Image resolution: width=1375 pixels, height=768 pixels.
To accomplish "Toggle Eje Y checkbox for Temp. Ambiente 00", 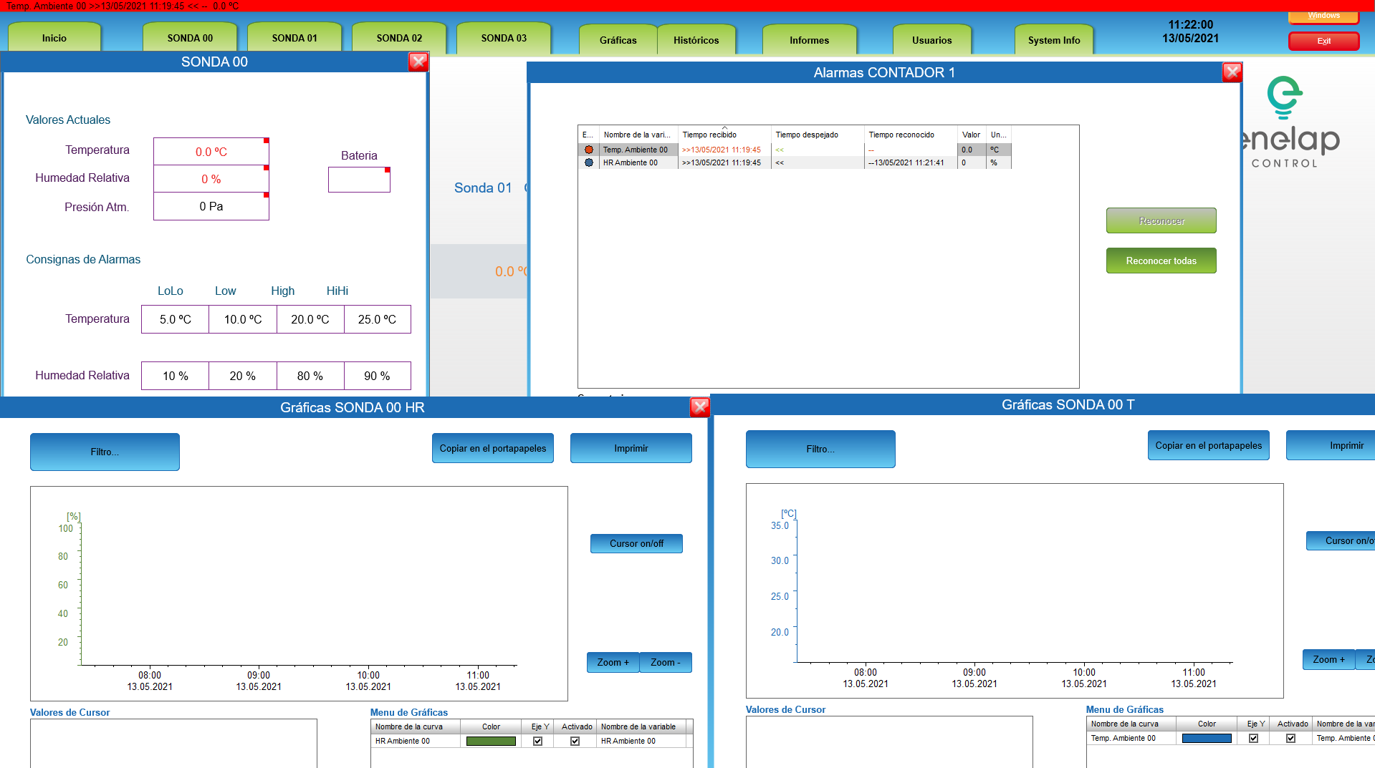I will (x=1253, y=739).
